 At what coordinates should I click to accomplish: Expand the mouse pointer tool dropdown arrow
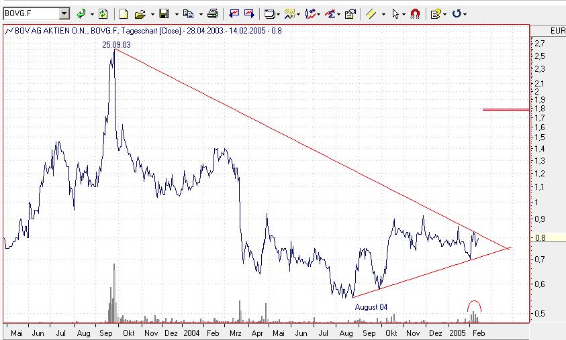coord(404,15)
